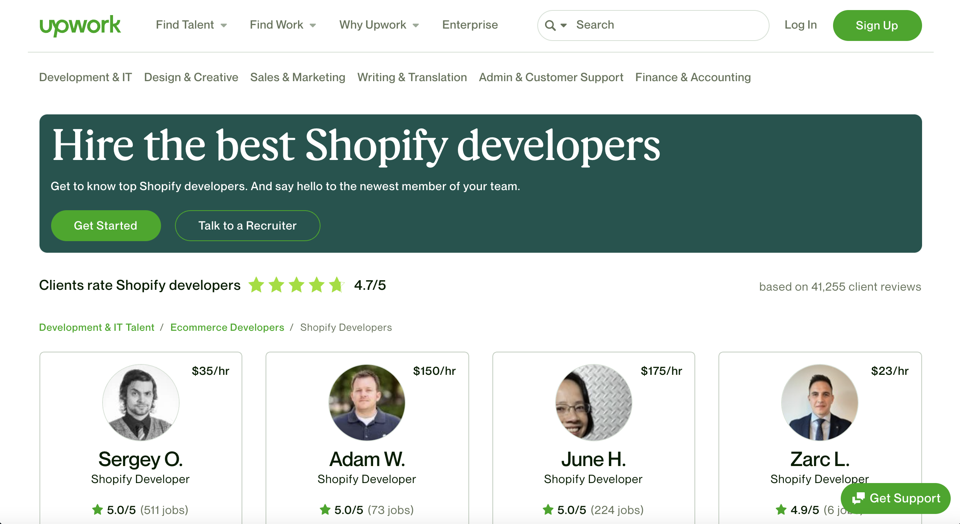The height and width of the screenshot is (524, 960).
Task: Click 'based on 41,255 client reviews'
Action: tap(840, 287)
